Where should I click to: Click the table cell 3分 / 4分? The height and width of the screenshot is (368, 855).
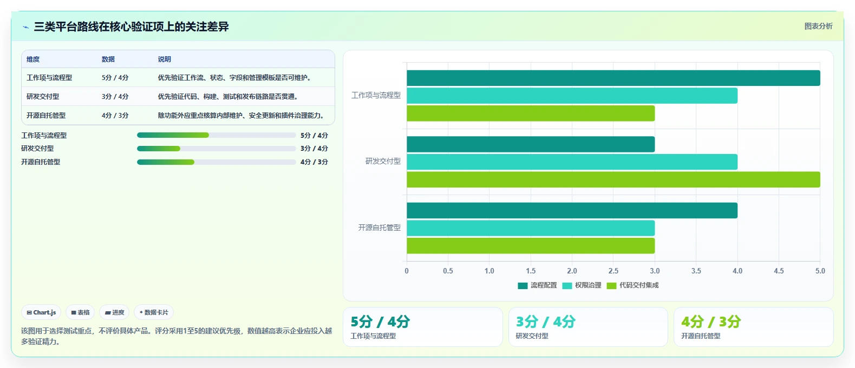pos(115,97)
